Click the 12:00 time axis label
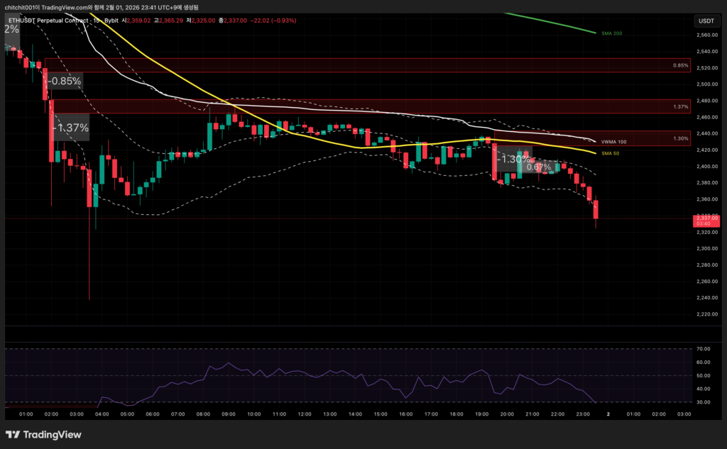The image size is (727, 449). (305, 414)
